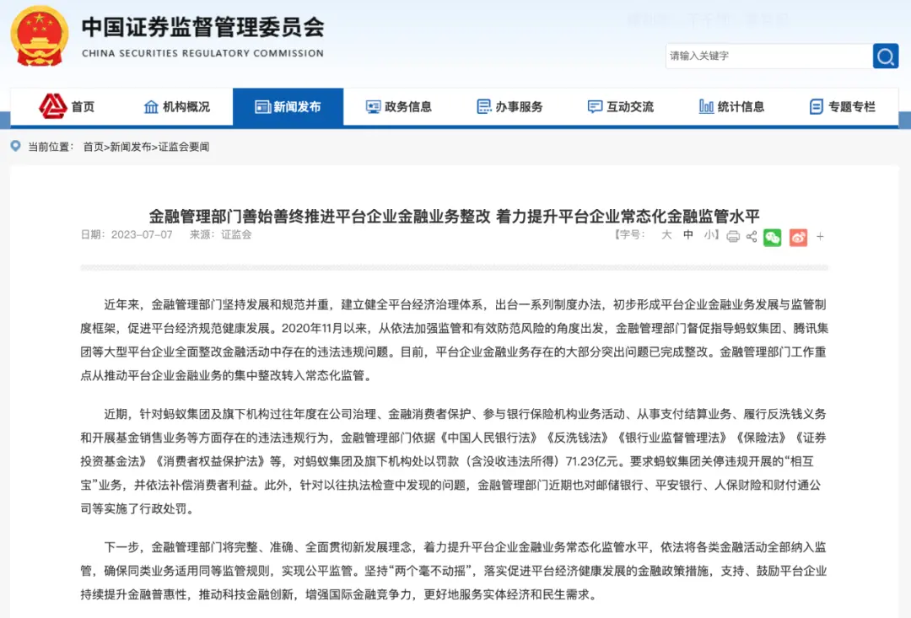Click the paragraph starting with 下一步
Viewport: 911px width, 618px height.
(x=454, y=571)
